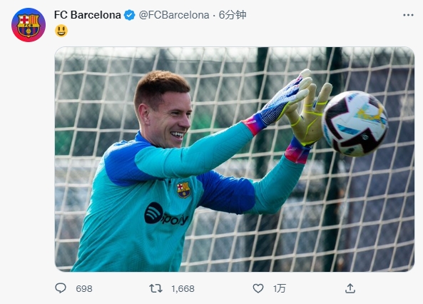Screen dimensions: 423x304
Task: Share the tweet with the upload arrow icon
Action: click(350, 288)
